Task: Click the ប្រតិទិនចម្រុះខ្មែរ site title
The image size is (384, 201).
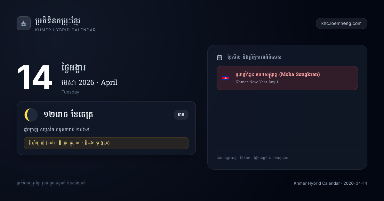Action: pos(58,21)
